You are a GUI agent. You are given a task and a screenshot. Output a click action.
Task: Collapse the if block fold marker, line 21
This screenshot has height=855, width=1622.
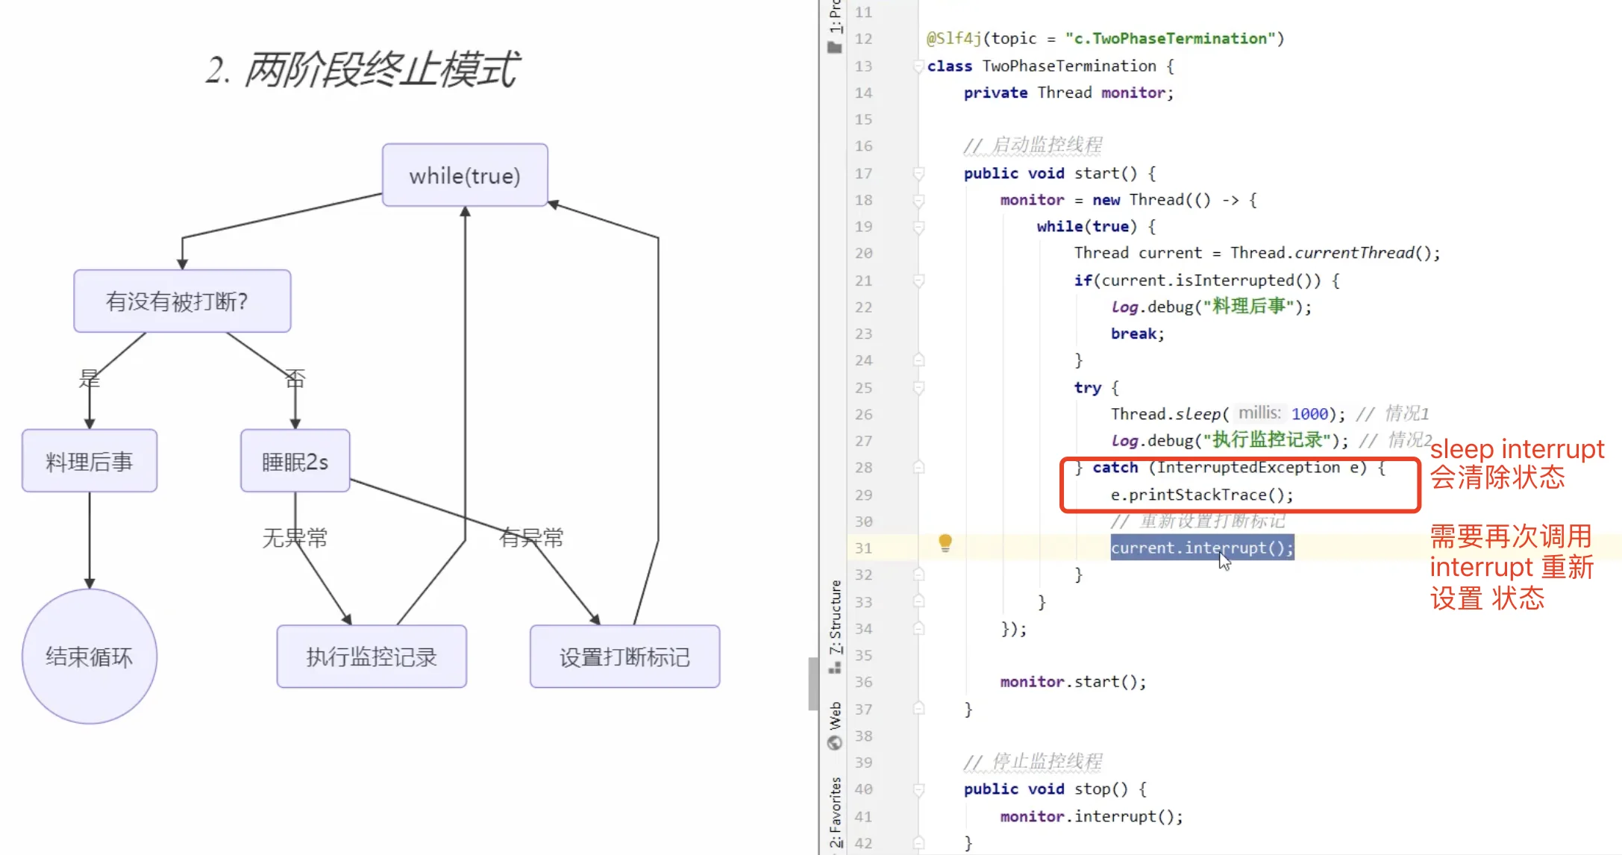click(918, 281)
